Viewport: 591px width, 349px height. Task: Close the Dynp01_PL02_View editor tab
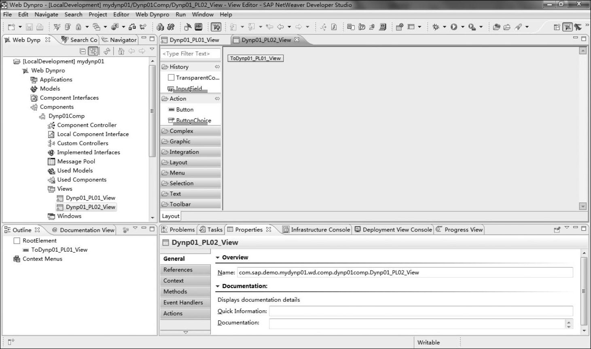tap(297, 40)
